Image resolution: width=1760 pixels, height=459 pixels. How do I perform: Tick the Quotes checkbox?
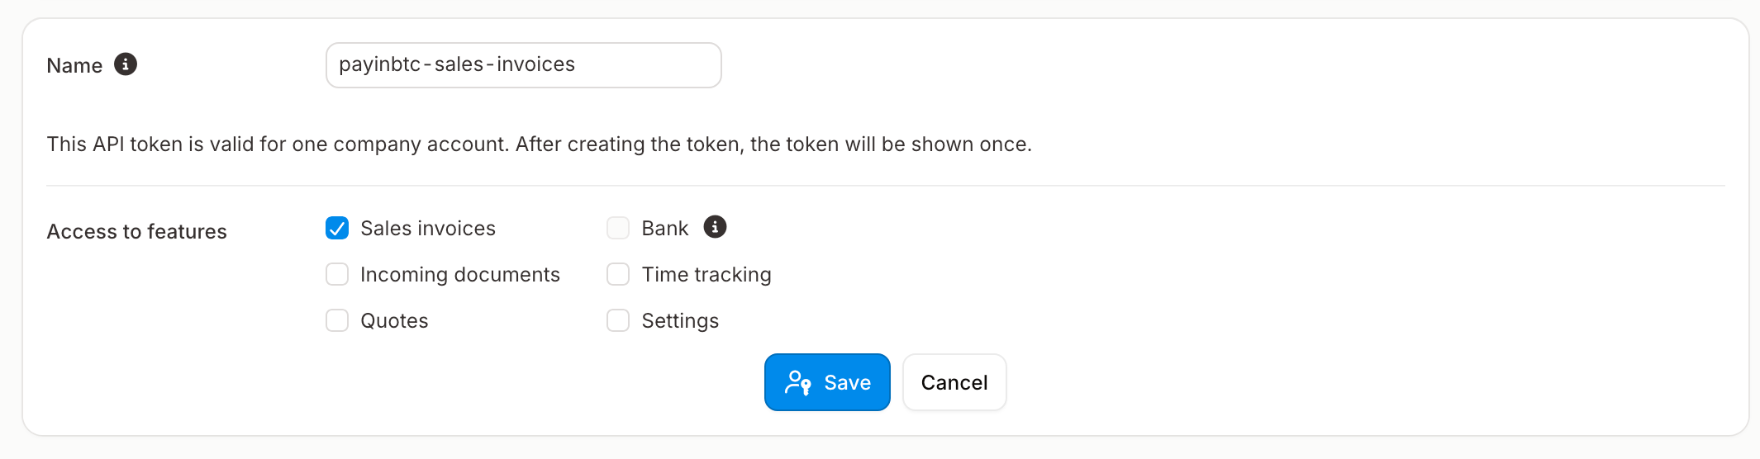coord(337,320)
